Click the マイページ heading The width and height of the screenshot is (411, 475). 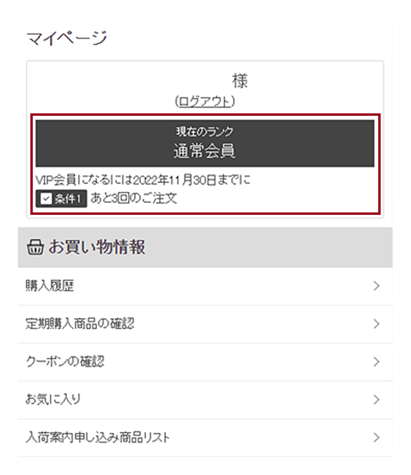click(67, 38)
